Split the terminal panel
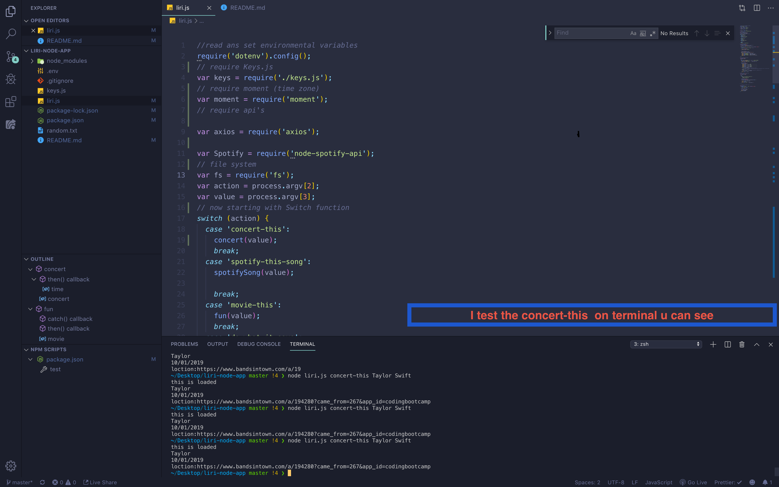This screenshot has height=487, width=779. pos(728,344)
